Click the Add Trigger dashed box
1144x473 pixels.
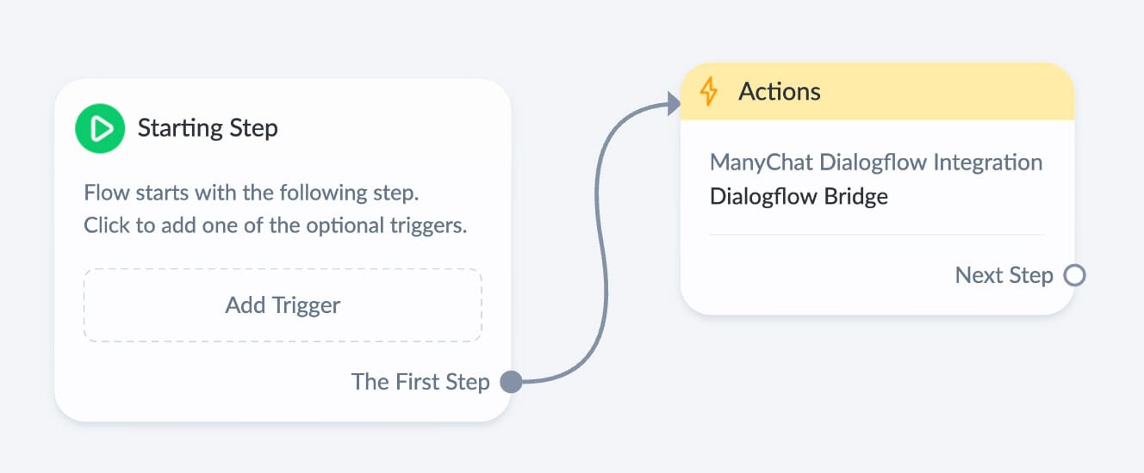tap(283, 305)
